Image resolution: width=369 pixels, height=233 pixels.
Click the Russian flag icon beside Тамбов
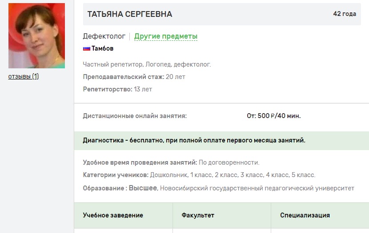point(87,49)
